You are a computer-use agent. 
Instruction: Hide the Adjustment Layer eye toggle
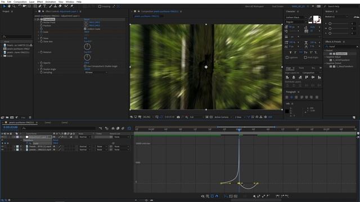tap(2, 137)
